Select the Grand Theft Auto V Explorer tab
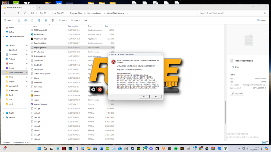The width and height of the screenshot is (271, 152). 19,8
